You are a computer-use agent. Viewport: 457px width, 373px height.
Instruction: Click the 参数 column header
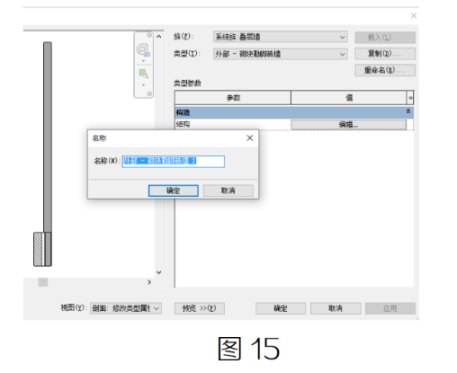click(x=233, y=98)
